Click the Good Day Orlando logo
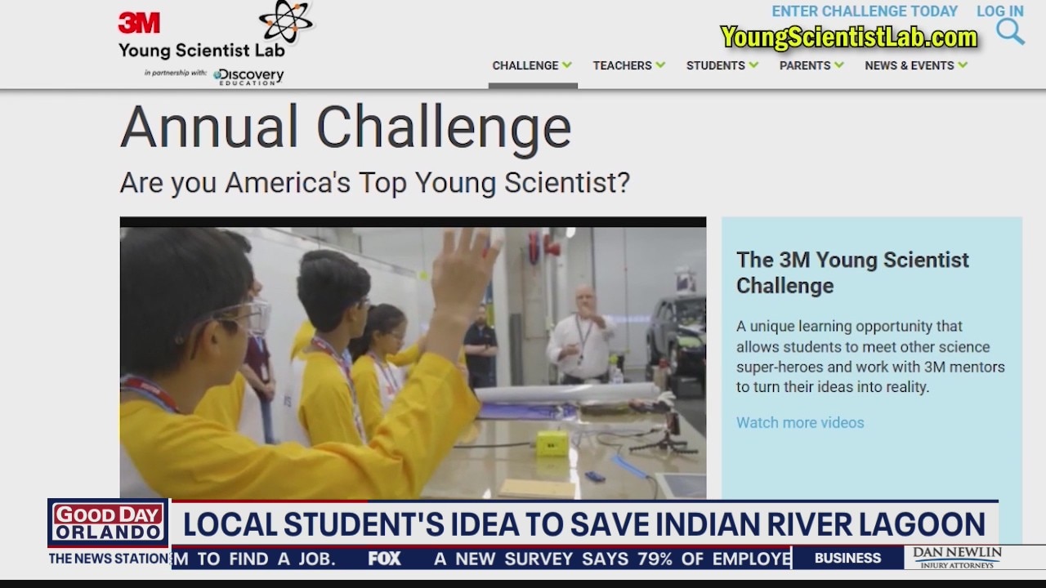This screenshot has height=588, width=1046. (109, 523)
